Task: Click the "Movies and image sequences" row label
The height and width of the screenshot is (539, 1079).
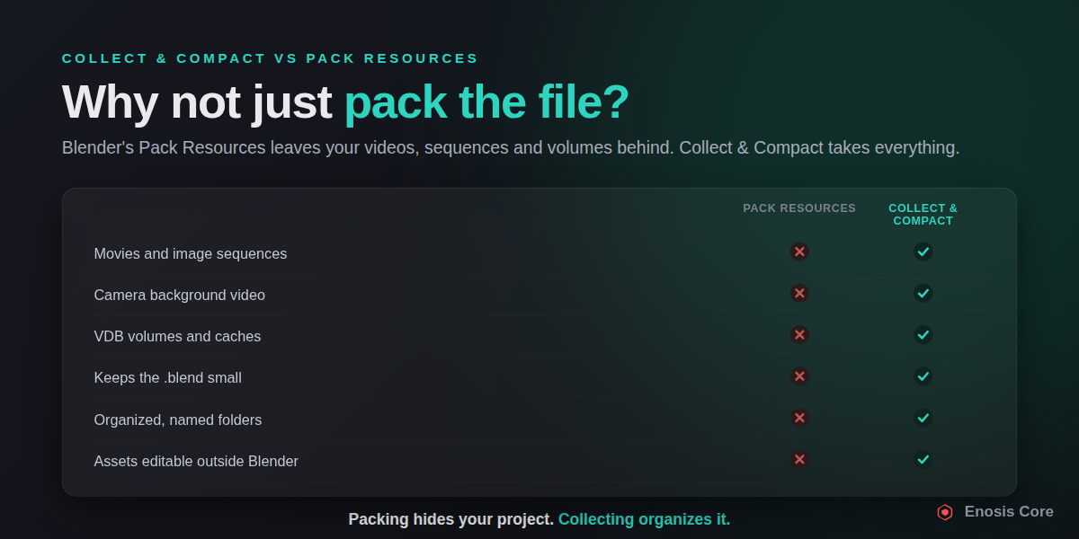Action: click(x=191, y=253)
